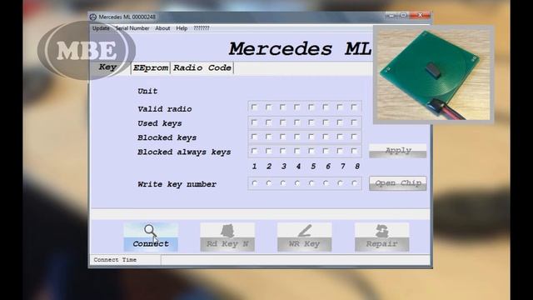Check Blocked keys checkbox for key 6
The height and width of the screenshot is (300, 533).
(326, 137)
